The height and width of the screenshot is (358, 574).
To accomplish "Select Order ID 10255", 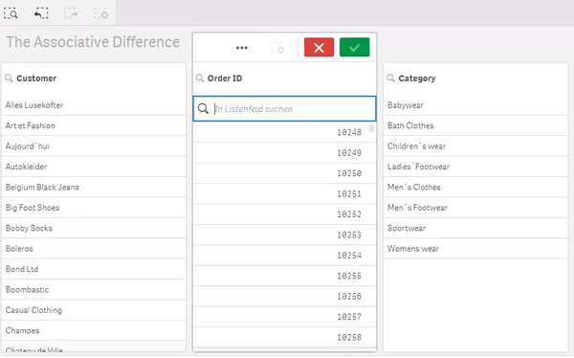I will 284,276.
